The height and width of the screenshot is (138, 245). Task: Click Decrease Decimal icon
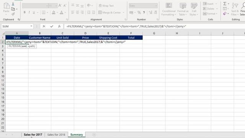pyautogui.click(x=155, y=12)
